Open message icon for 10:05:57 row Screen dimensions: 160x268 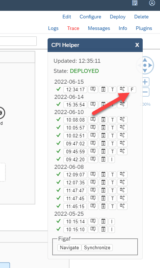pyautogui.click(x=93, y=127)
